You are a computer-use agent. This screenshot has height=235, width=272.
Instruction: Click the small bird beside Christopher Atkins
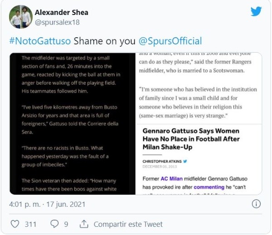click(x=185, y=161)
